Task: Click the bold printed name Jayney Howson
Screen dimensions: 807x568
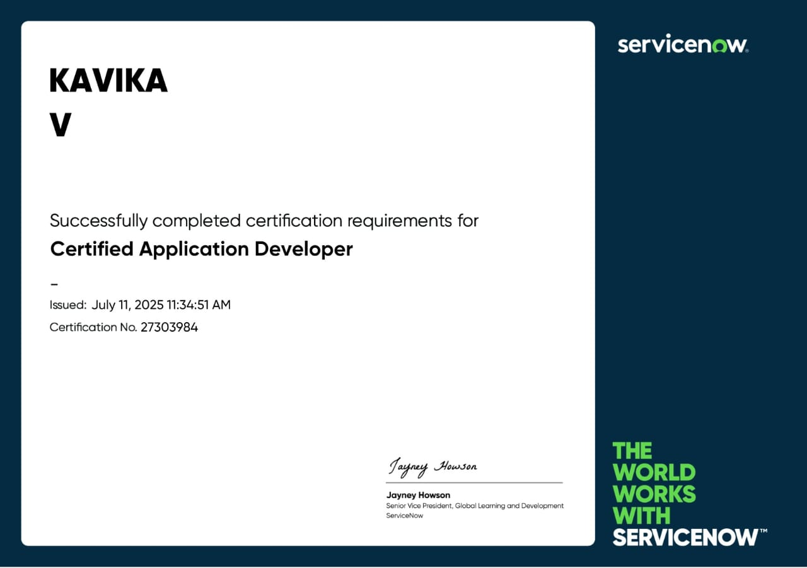Action: click(x=418, y=495)
